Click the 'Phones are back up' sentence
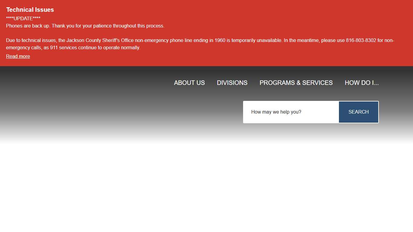Viewport: 413px width, 232px height. tap(28, 26)
